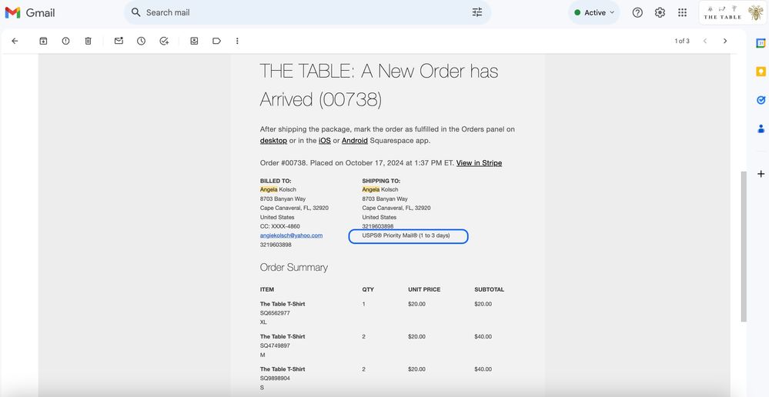Open Google Calendar side panel
769x397 pixels.
click(x=761, y=44)
